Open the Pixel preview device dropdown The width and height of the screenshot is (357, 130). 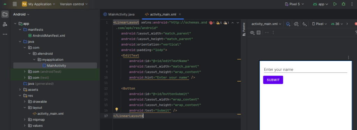319,24
